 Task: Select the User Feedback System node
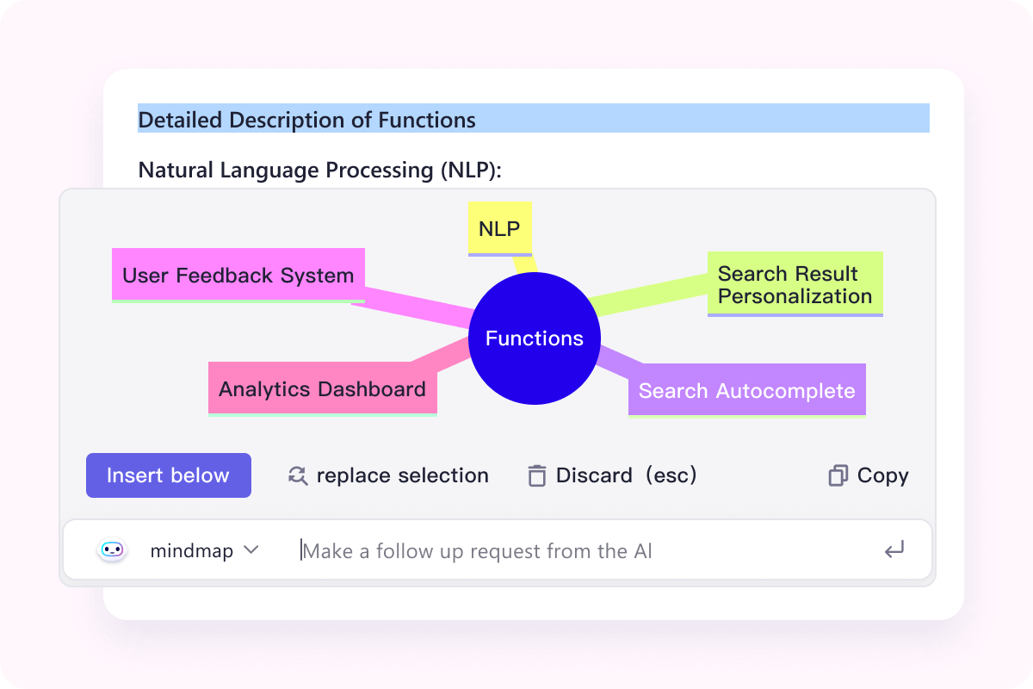238,276
